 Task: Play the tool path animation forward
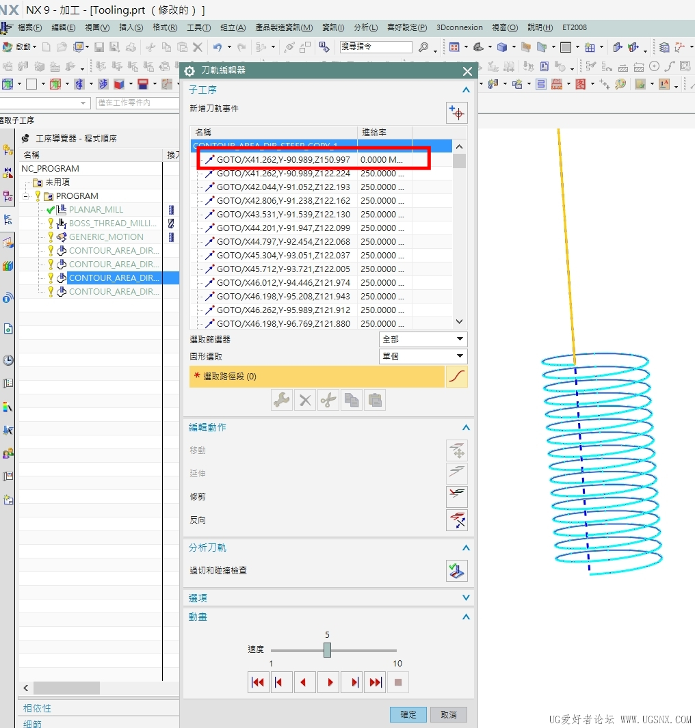tap(328, 682)
